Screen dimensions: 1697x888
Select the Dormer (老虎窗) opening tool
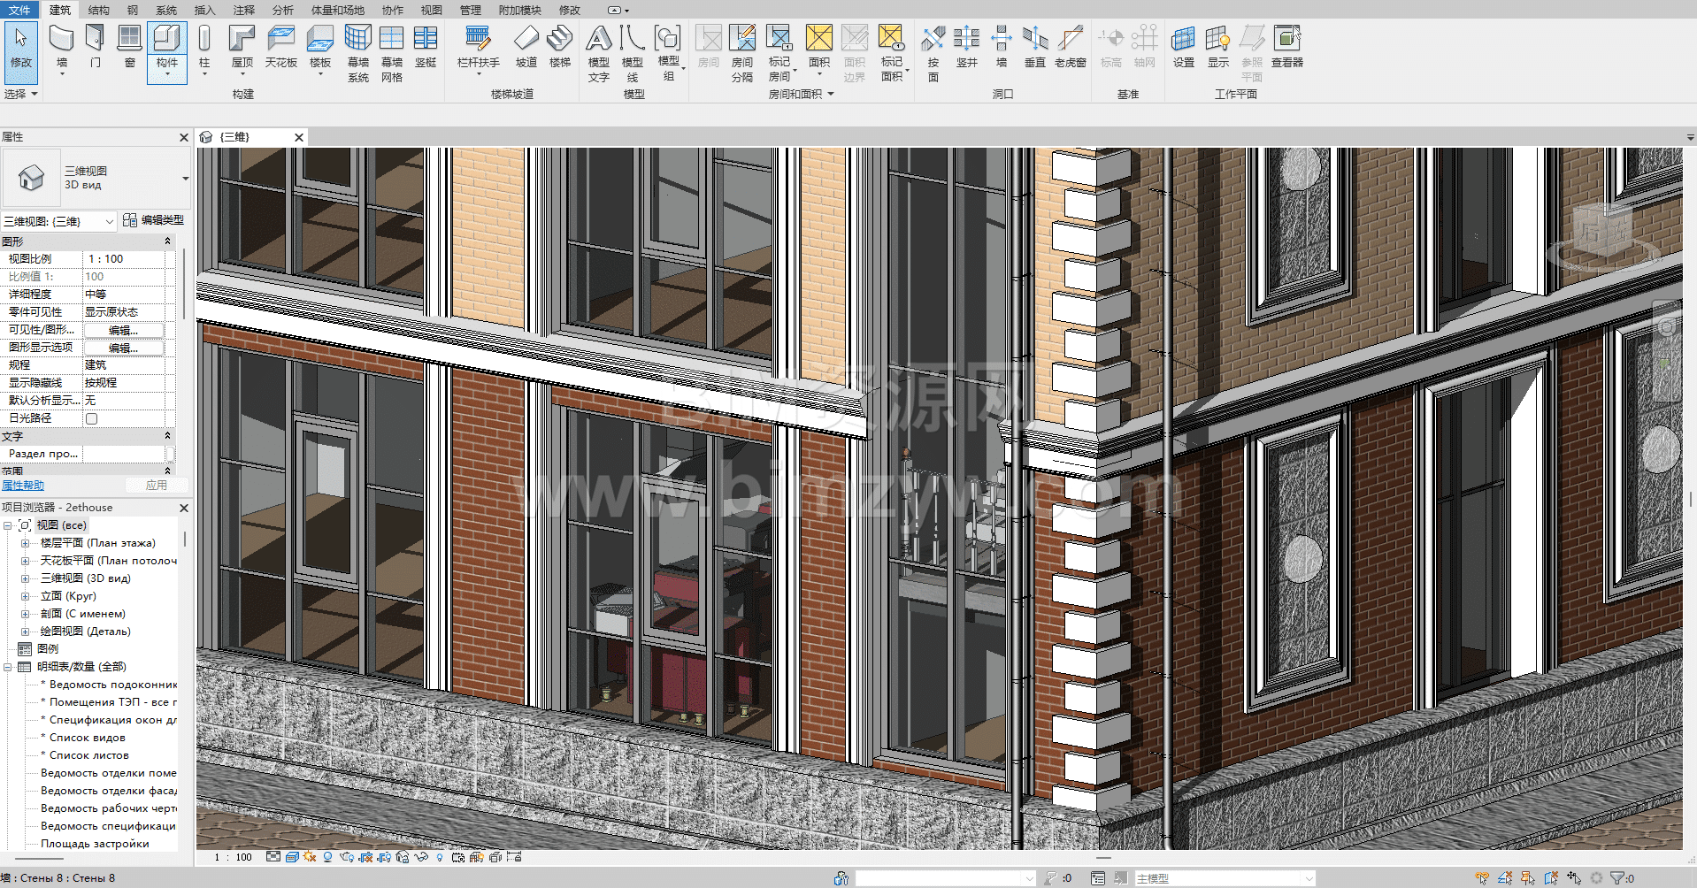pyautogui.click(x=1070, y=47)
